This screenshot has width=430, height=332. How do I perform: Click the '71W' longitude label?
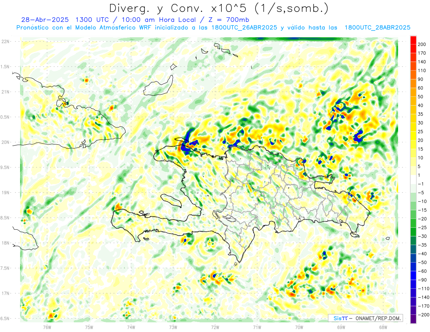[x=257, y=327]
